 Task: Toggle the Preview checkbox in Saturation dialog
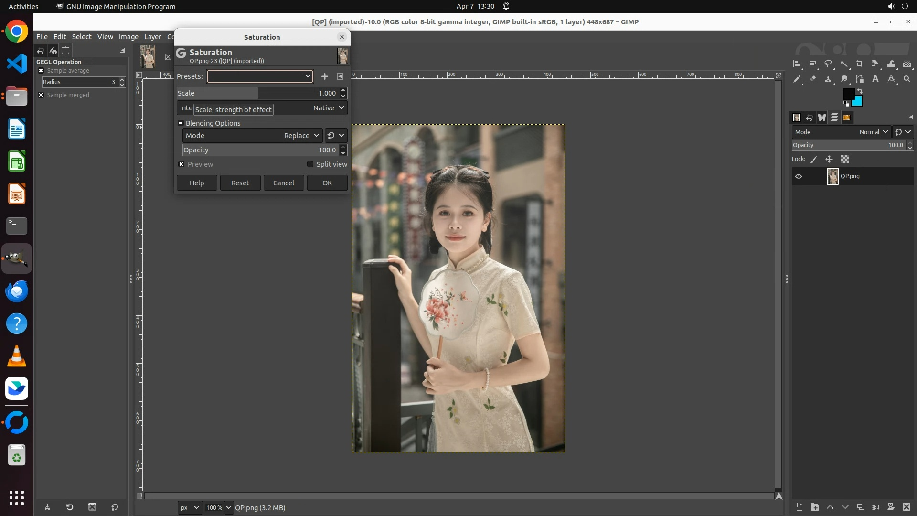coord(181,164)
